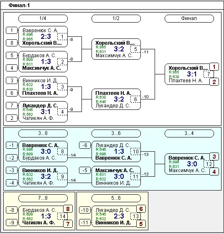Image resolution: width=224 pixels, height=234 pixels.
Task: Click the 1/2 round header
Action: (x=116, y=18)
